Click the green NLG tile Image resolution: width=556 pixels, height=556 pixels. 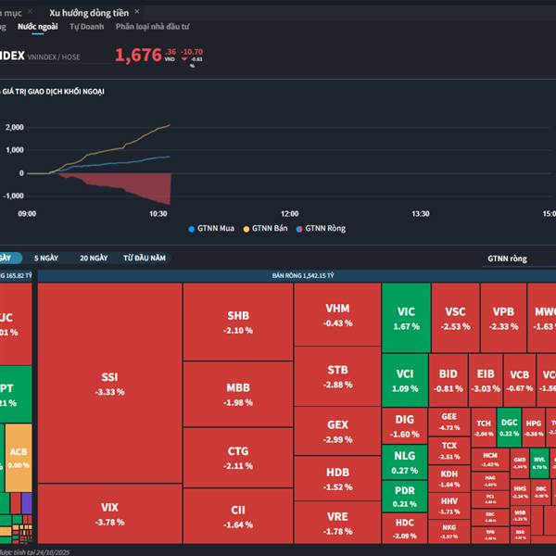[405, 462]
